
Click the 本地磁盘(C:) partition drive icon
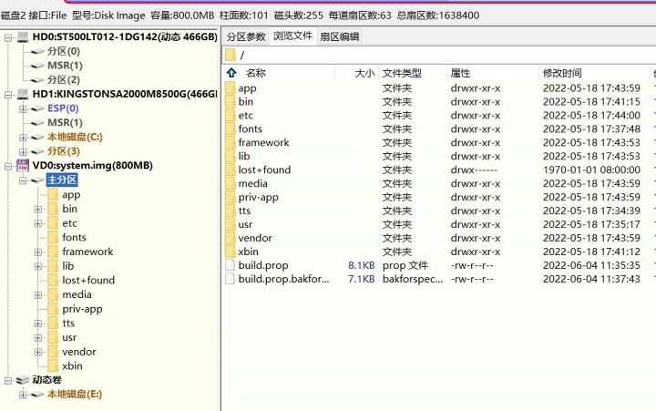[x=37, y=137]
